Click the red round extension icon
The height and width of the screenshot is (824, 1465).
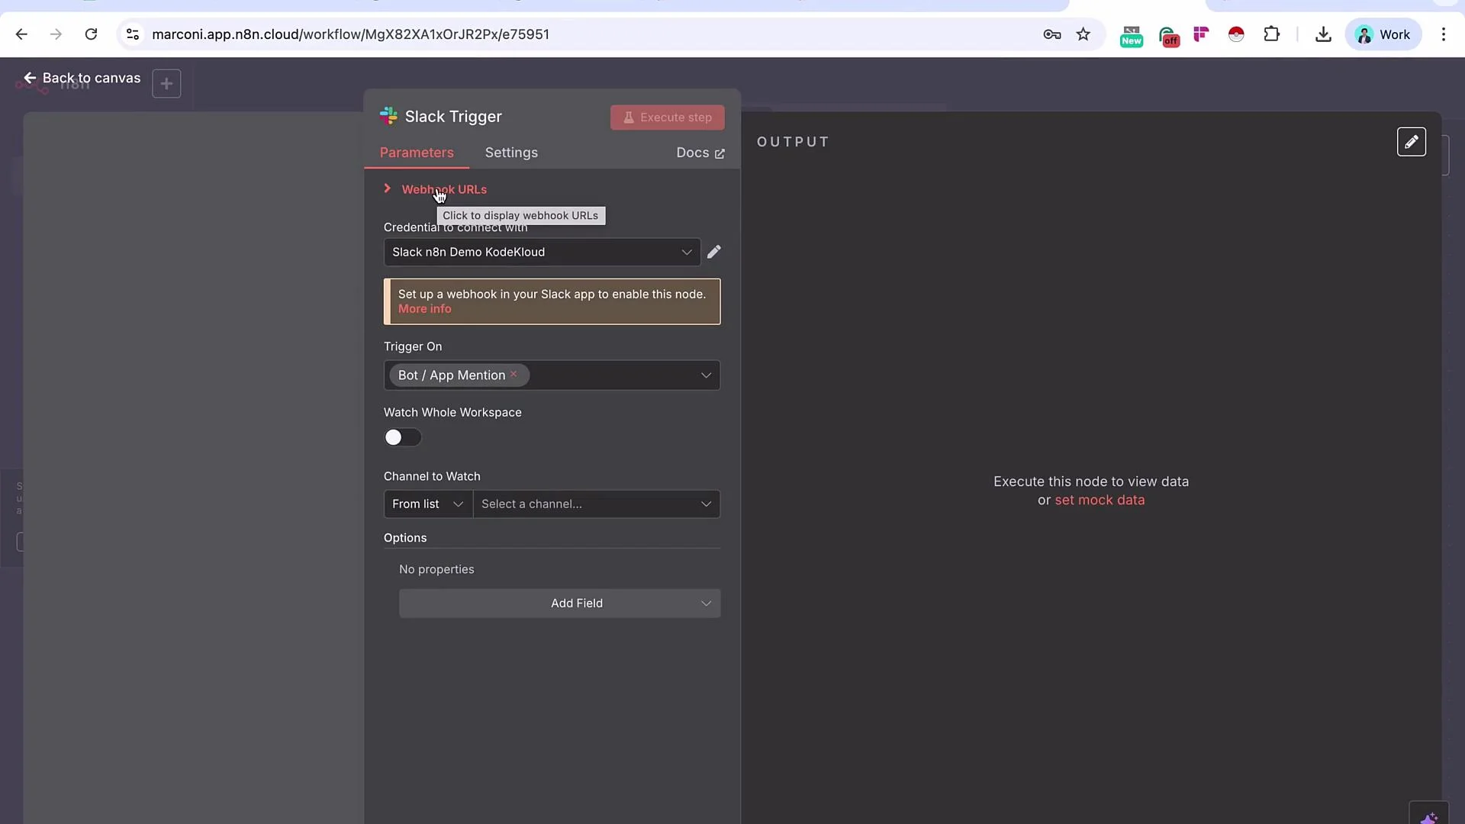coord(1236,34)
